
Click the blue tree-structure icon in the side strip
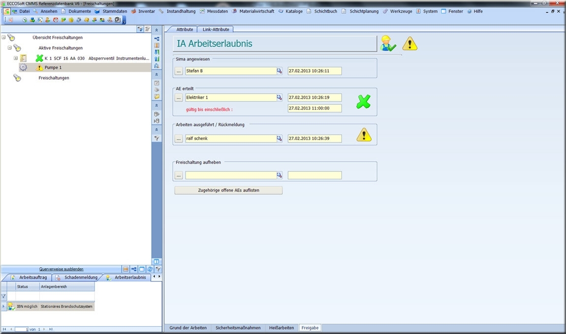tap(157, 38)
